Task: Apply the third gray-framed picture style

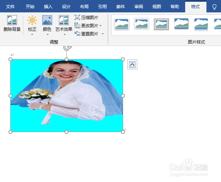Action: (161, 24)
